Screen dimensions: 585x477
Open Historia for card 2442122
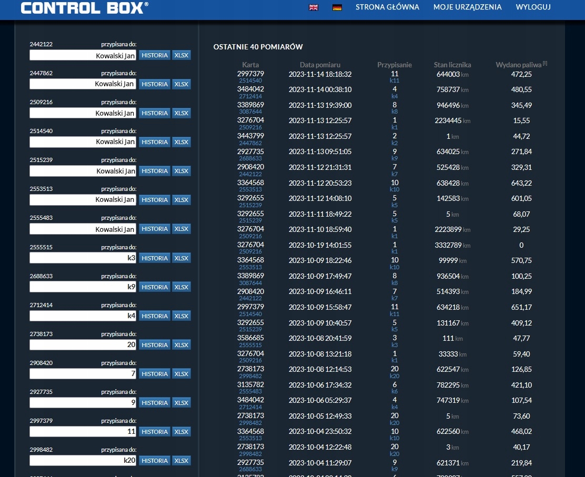tap(155, 55)
